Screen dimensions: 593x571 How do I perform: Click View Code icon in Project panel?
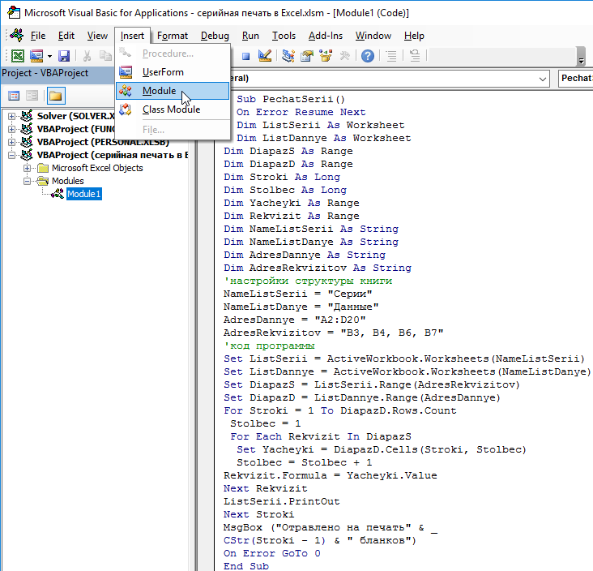pyautogui.click(x=15, y=96)
